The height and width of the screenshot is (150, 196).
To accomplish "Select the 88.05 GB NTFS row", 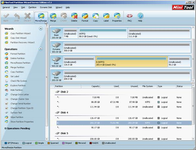I will (124, 102).
